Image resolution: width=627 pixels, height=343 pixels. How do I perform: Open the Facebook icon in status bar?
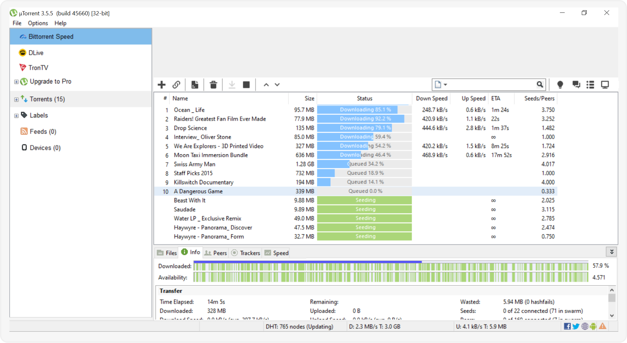coord(567,326)
